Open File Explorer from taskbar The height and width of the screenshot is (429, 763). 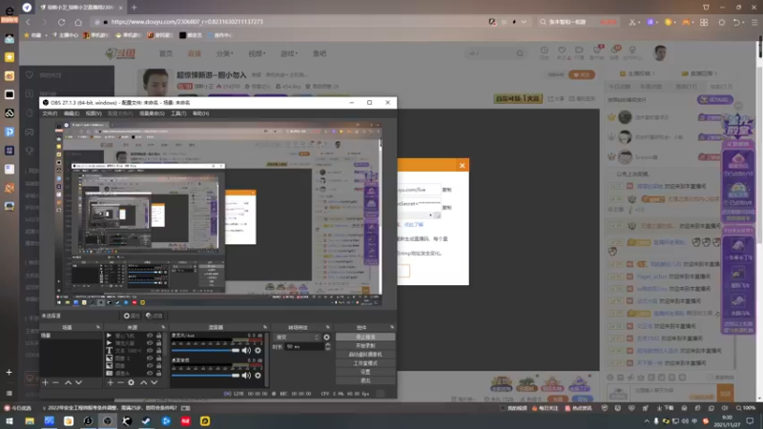[30, 421]
